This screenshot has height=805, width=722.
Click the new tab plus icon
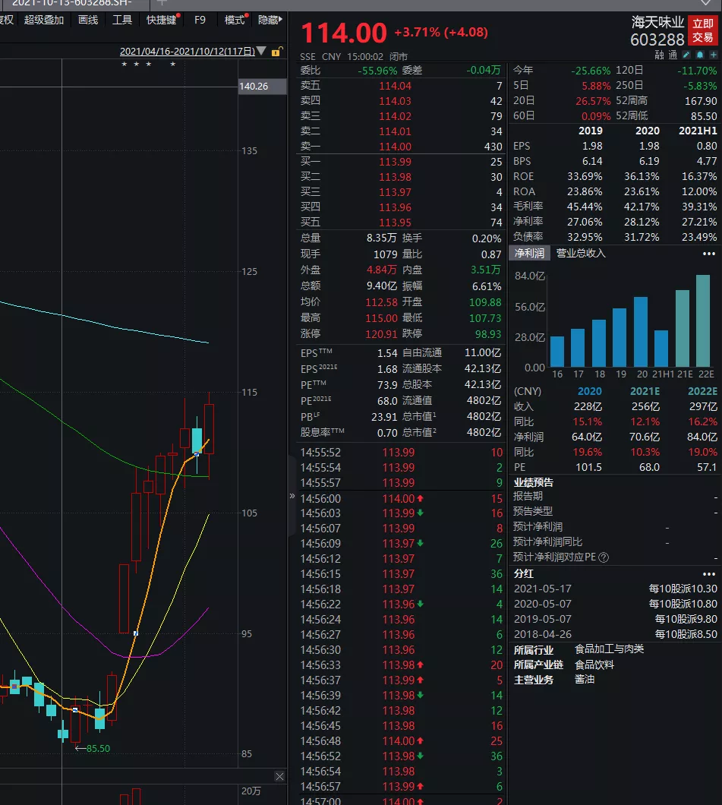pyautogui.click(x=161, y=3)
